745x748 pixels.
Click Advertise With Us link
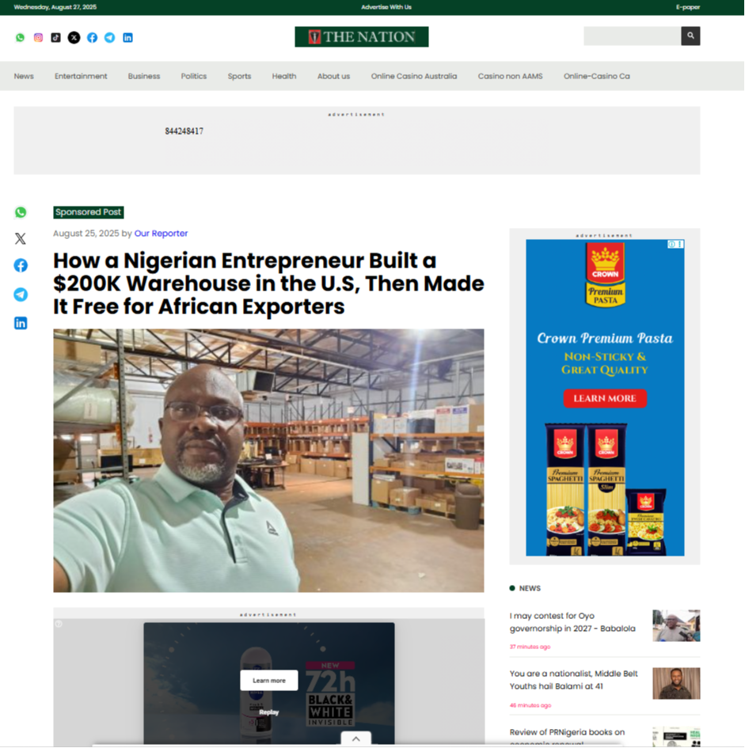click(x=386, y=7)
